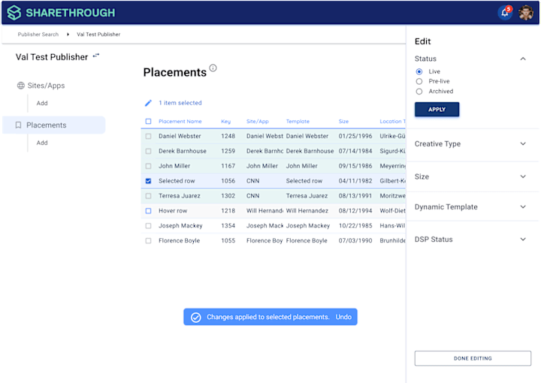
Task: Open the notifications bell
Action: pos(505,13)
